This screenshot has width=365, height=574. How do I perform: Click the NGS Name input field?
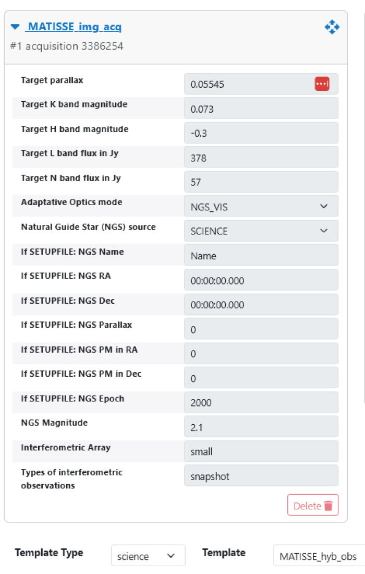261,255
